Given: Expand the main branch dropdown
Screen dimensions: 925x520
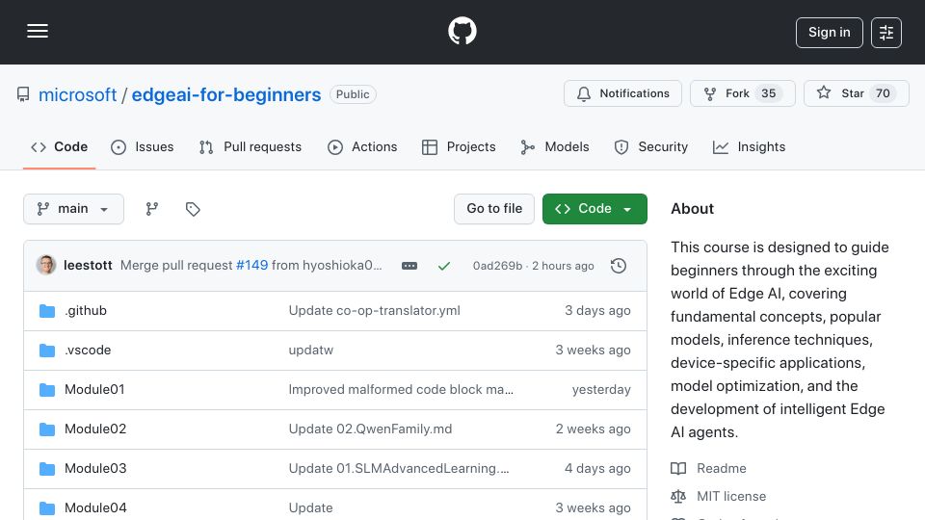Looking at the screenshot, I should pos(74,209).
